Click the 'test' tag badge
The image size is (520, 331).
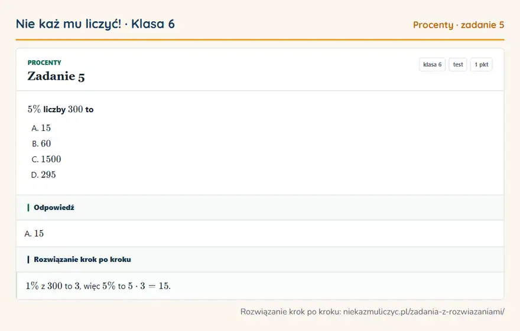(457, 64)
